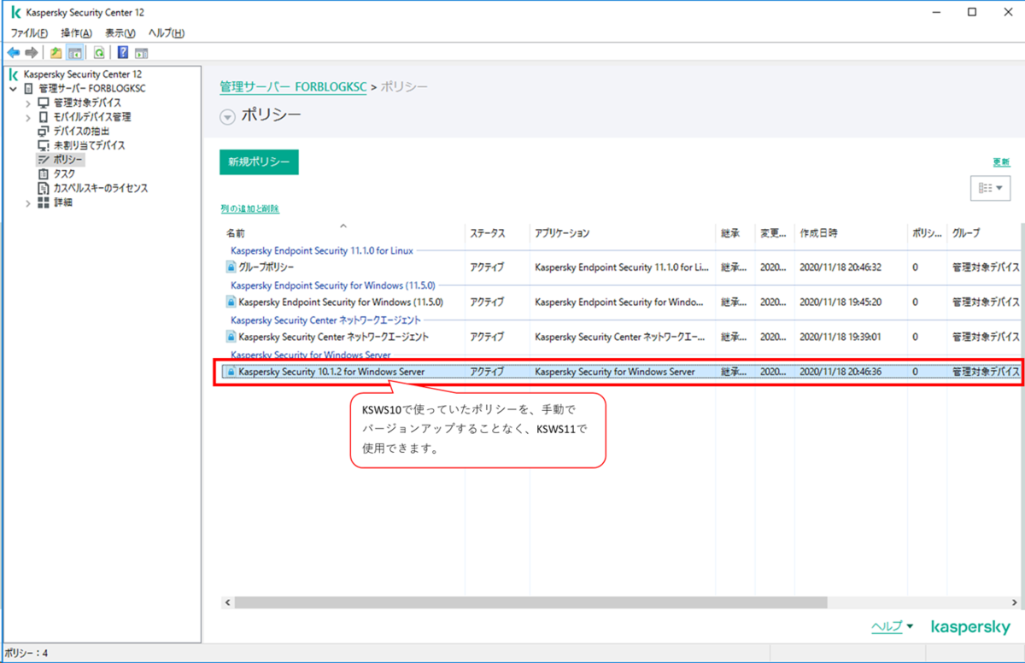Select Kaspersky Security 10.1.2 for Windows Server name
Screen dimensions: 1025x663
[x=331, y=372]
